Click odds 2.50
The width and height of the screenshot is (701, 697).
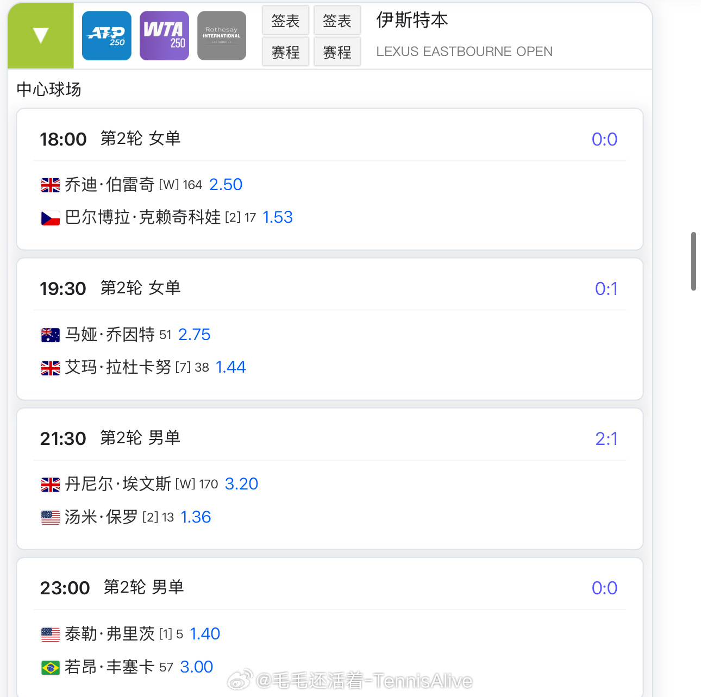(x=226, y=185)
